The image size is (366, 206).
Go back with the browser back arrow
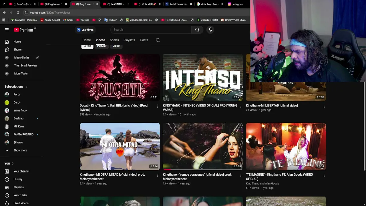pyautogui.click(x=4, y=13)
